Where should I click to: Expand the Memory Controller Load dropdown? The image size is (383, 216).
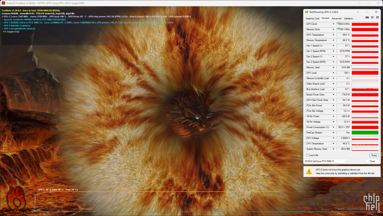pos(333,78)
